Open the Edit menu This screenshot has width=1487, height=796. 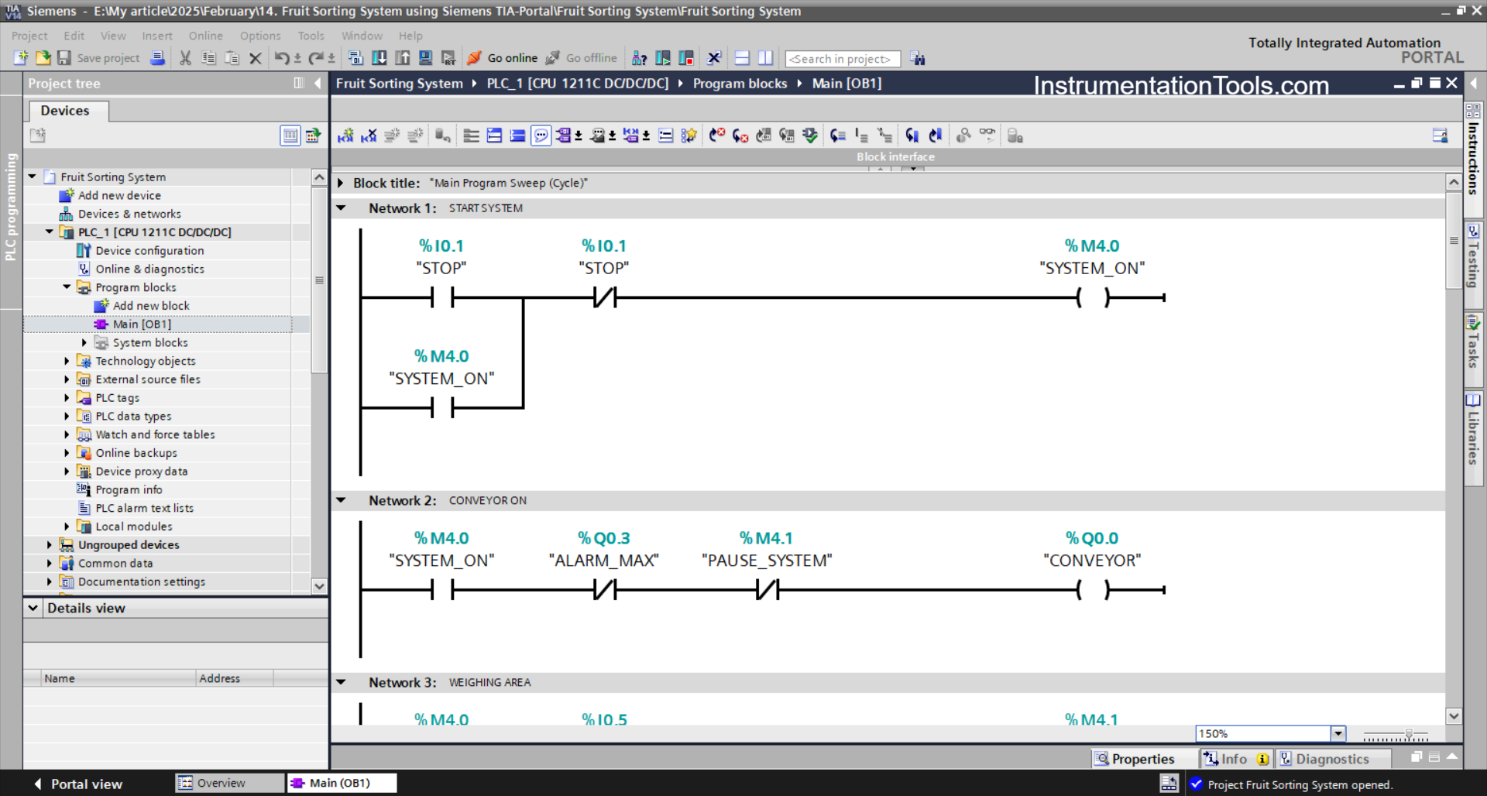tap(74, 36)
